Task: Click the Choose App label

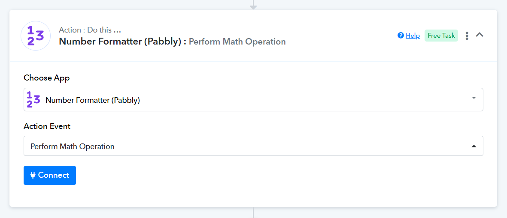Action: pos(47,78)
